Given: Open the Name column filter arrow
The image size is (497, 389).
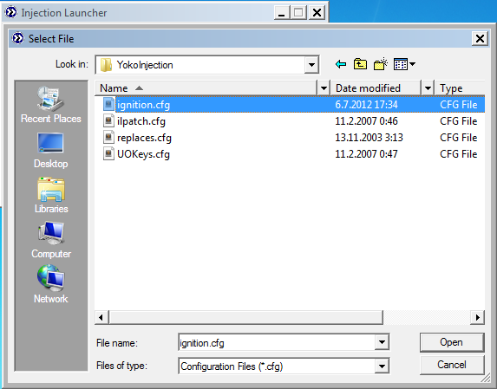Looking at the screenshot, I should click(x=324, y=88).
